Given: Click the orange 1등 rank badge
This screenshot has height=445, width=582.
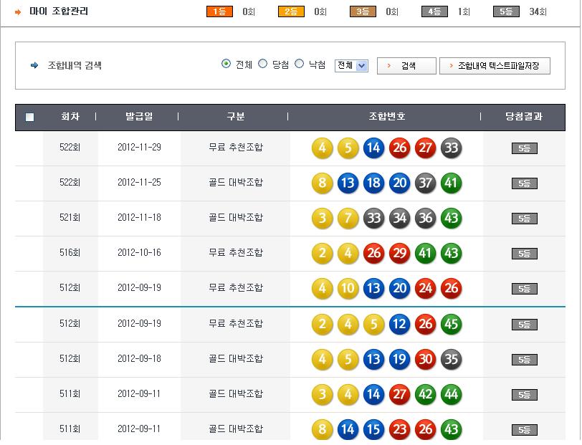Looking at the screenshot, I should [x=219, y=11].
